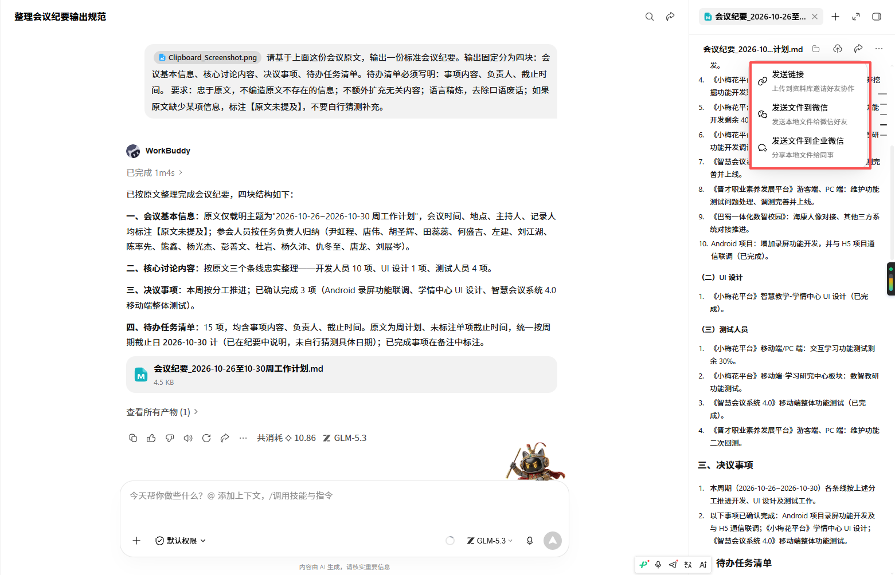The height and width of the screenshot is (575, 895).
Task: Read the reply aloud with the speaker icon
Action: tap(188, 438)
